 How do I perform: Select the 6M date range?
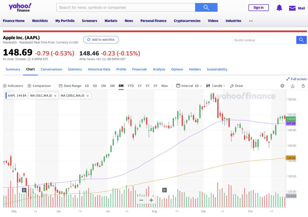(121, 86)
